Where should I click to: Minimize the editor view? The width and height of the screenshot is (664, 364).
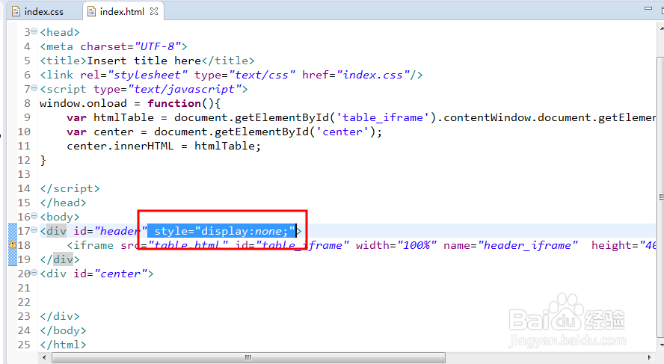pos(648,8)
